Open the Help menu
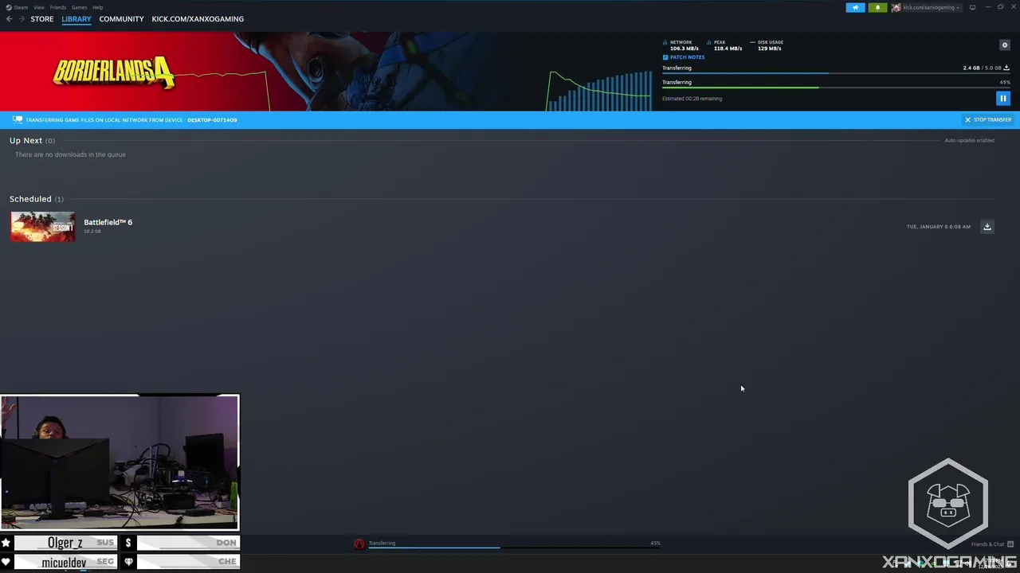Screen dimensions: 1020x573 [x=97, y=7]
